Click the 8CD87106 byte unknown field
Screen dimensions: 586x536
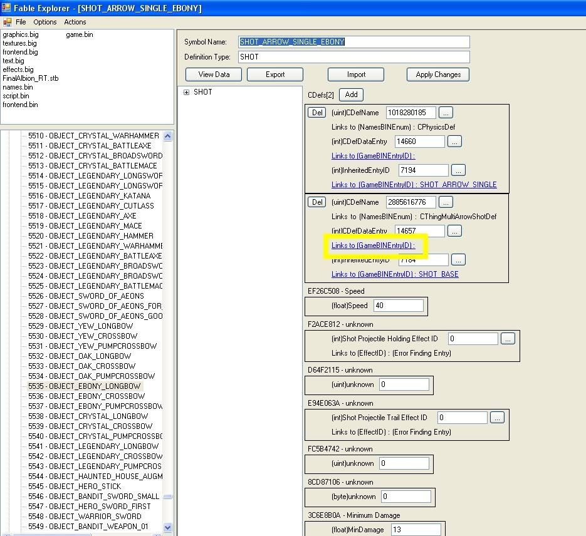click(x=406, y=497)
